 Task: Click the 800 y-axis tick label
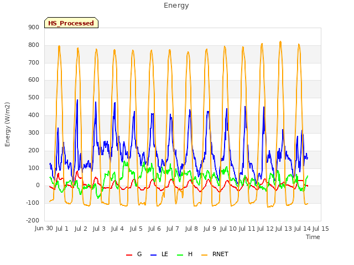point(34,45)
